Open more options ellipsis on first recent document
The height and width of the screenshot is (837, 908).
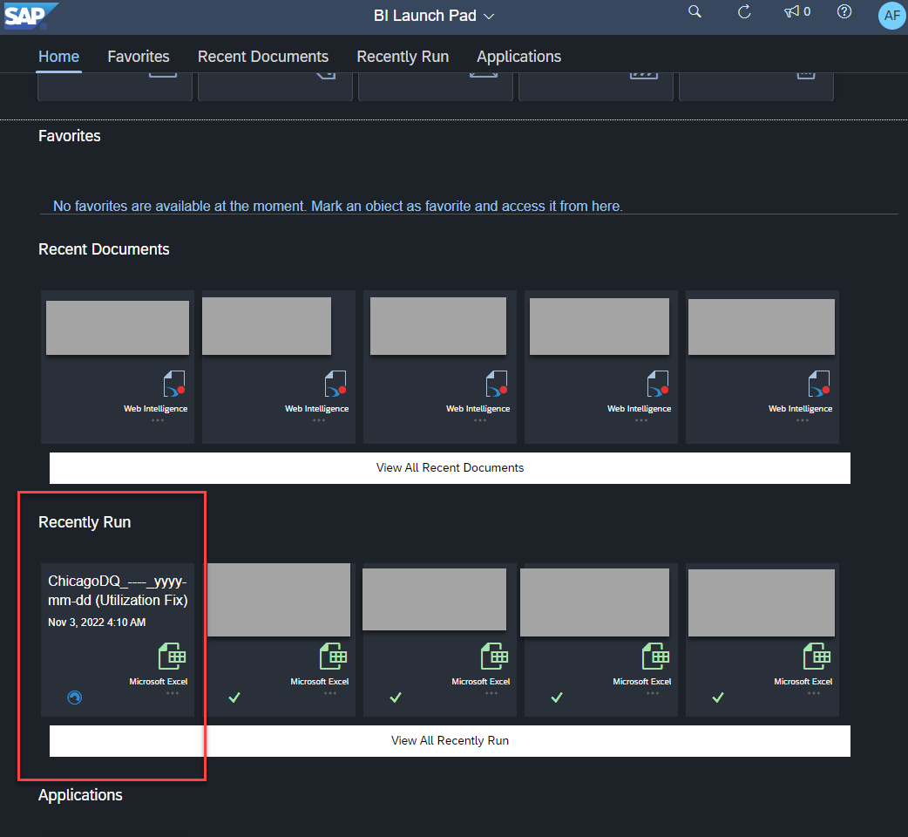pyautogui.click(x=158, y=420)
